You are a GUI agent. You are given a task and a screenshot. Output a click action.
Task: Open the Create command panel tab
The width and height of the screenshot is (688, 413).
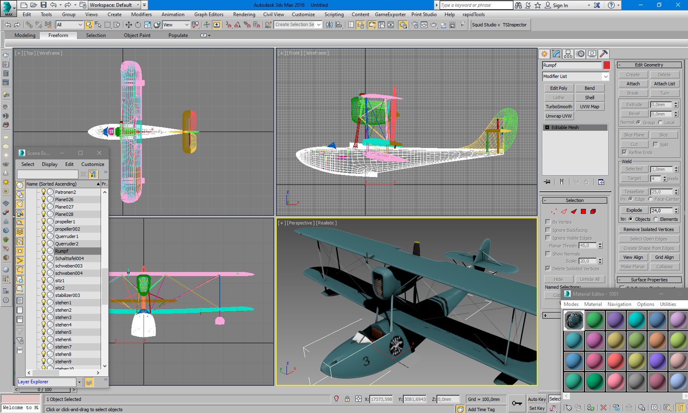(544, 54)
